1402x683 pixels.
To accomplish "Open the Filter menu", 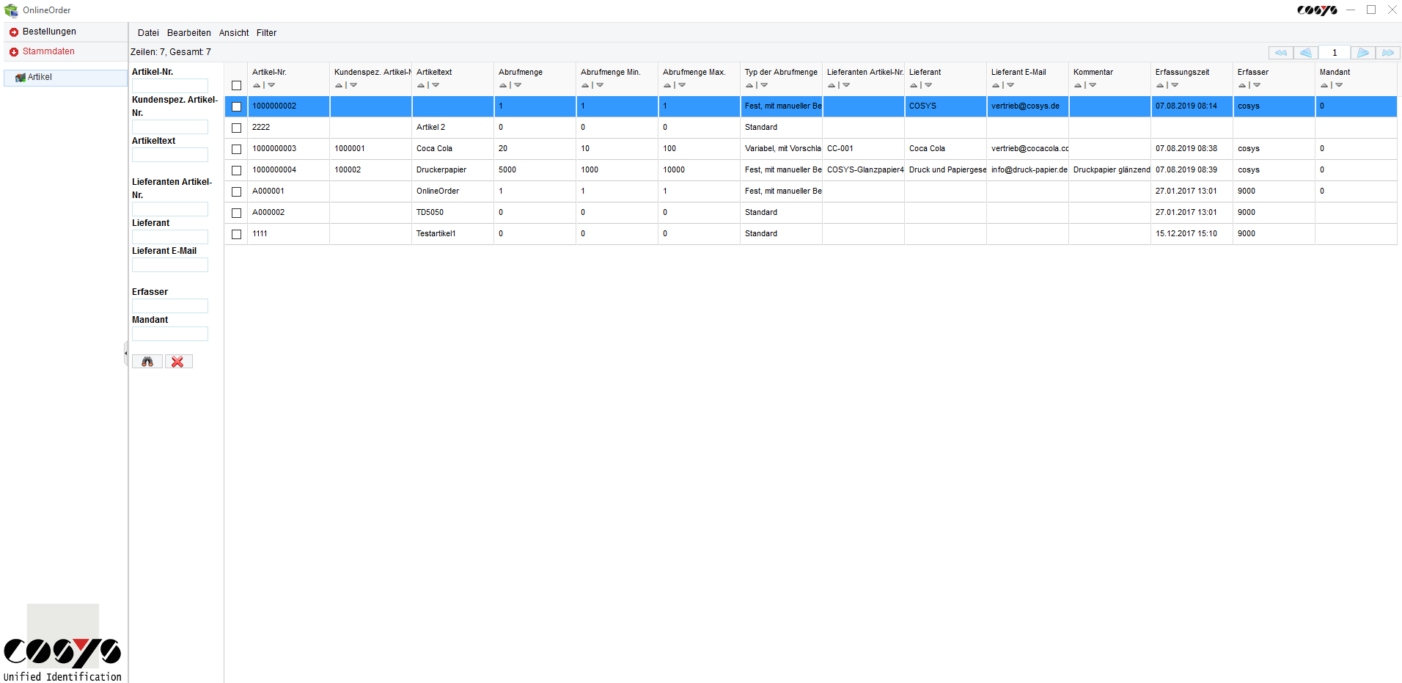I will coord(266,33).
